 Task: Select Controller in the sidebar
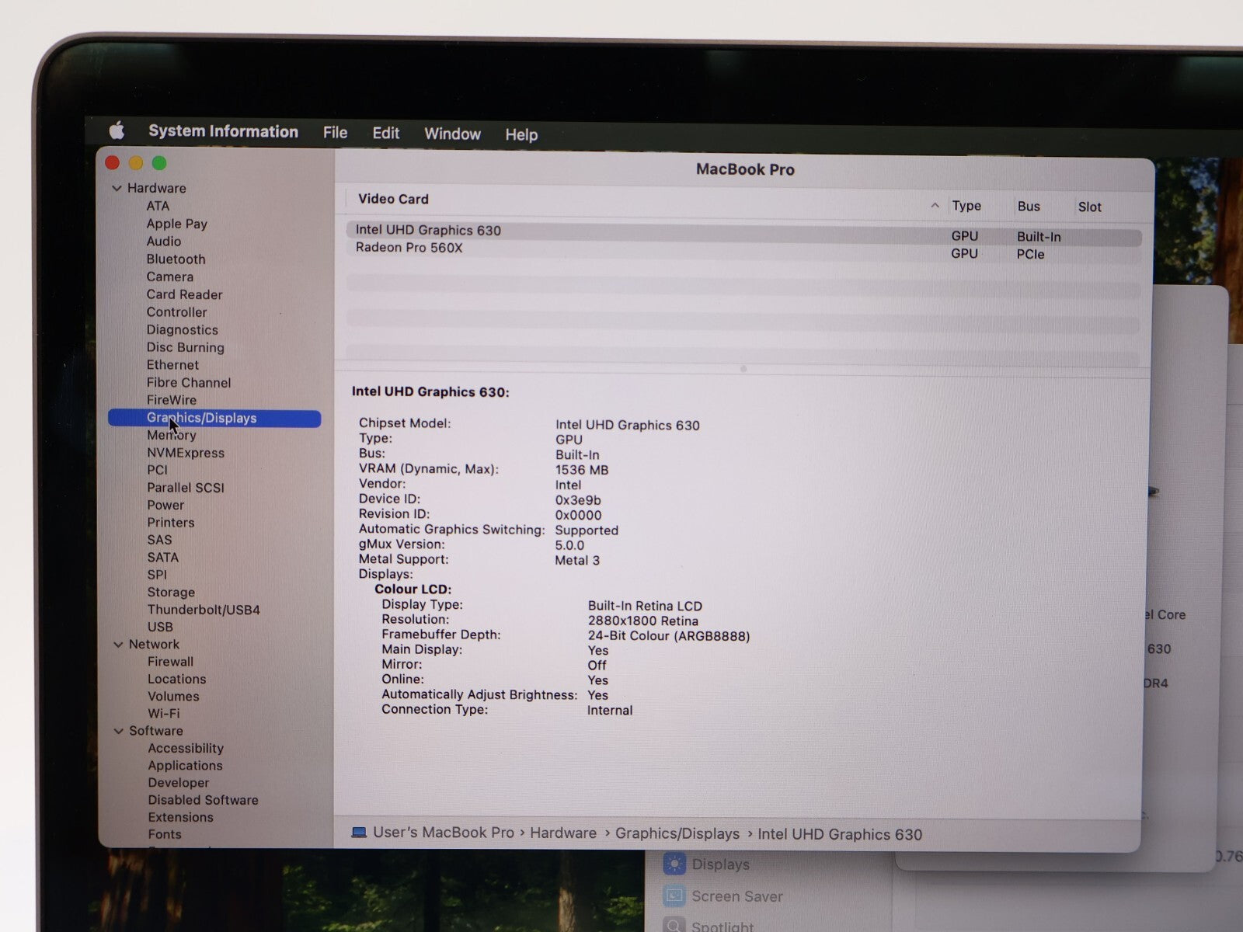click(176, 312)
